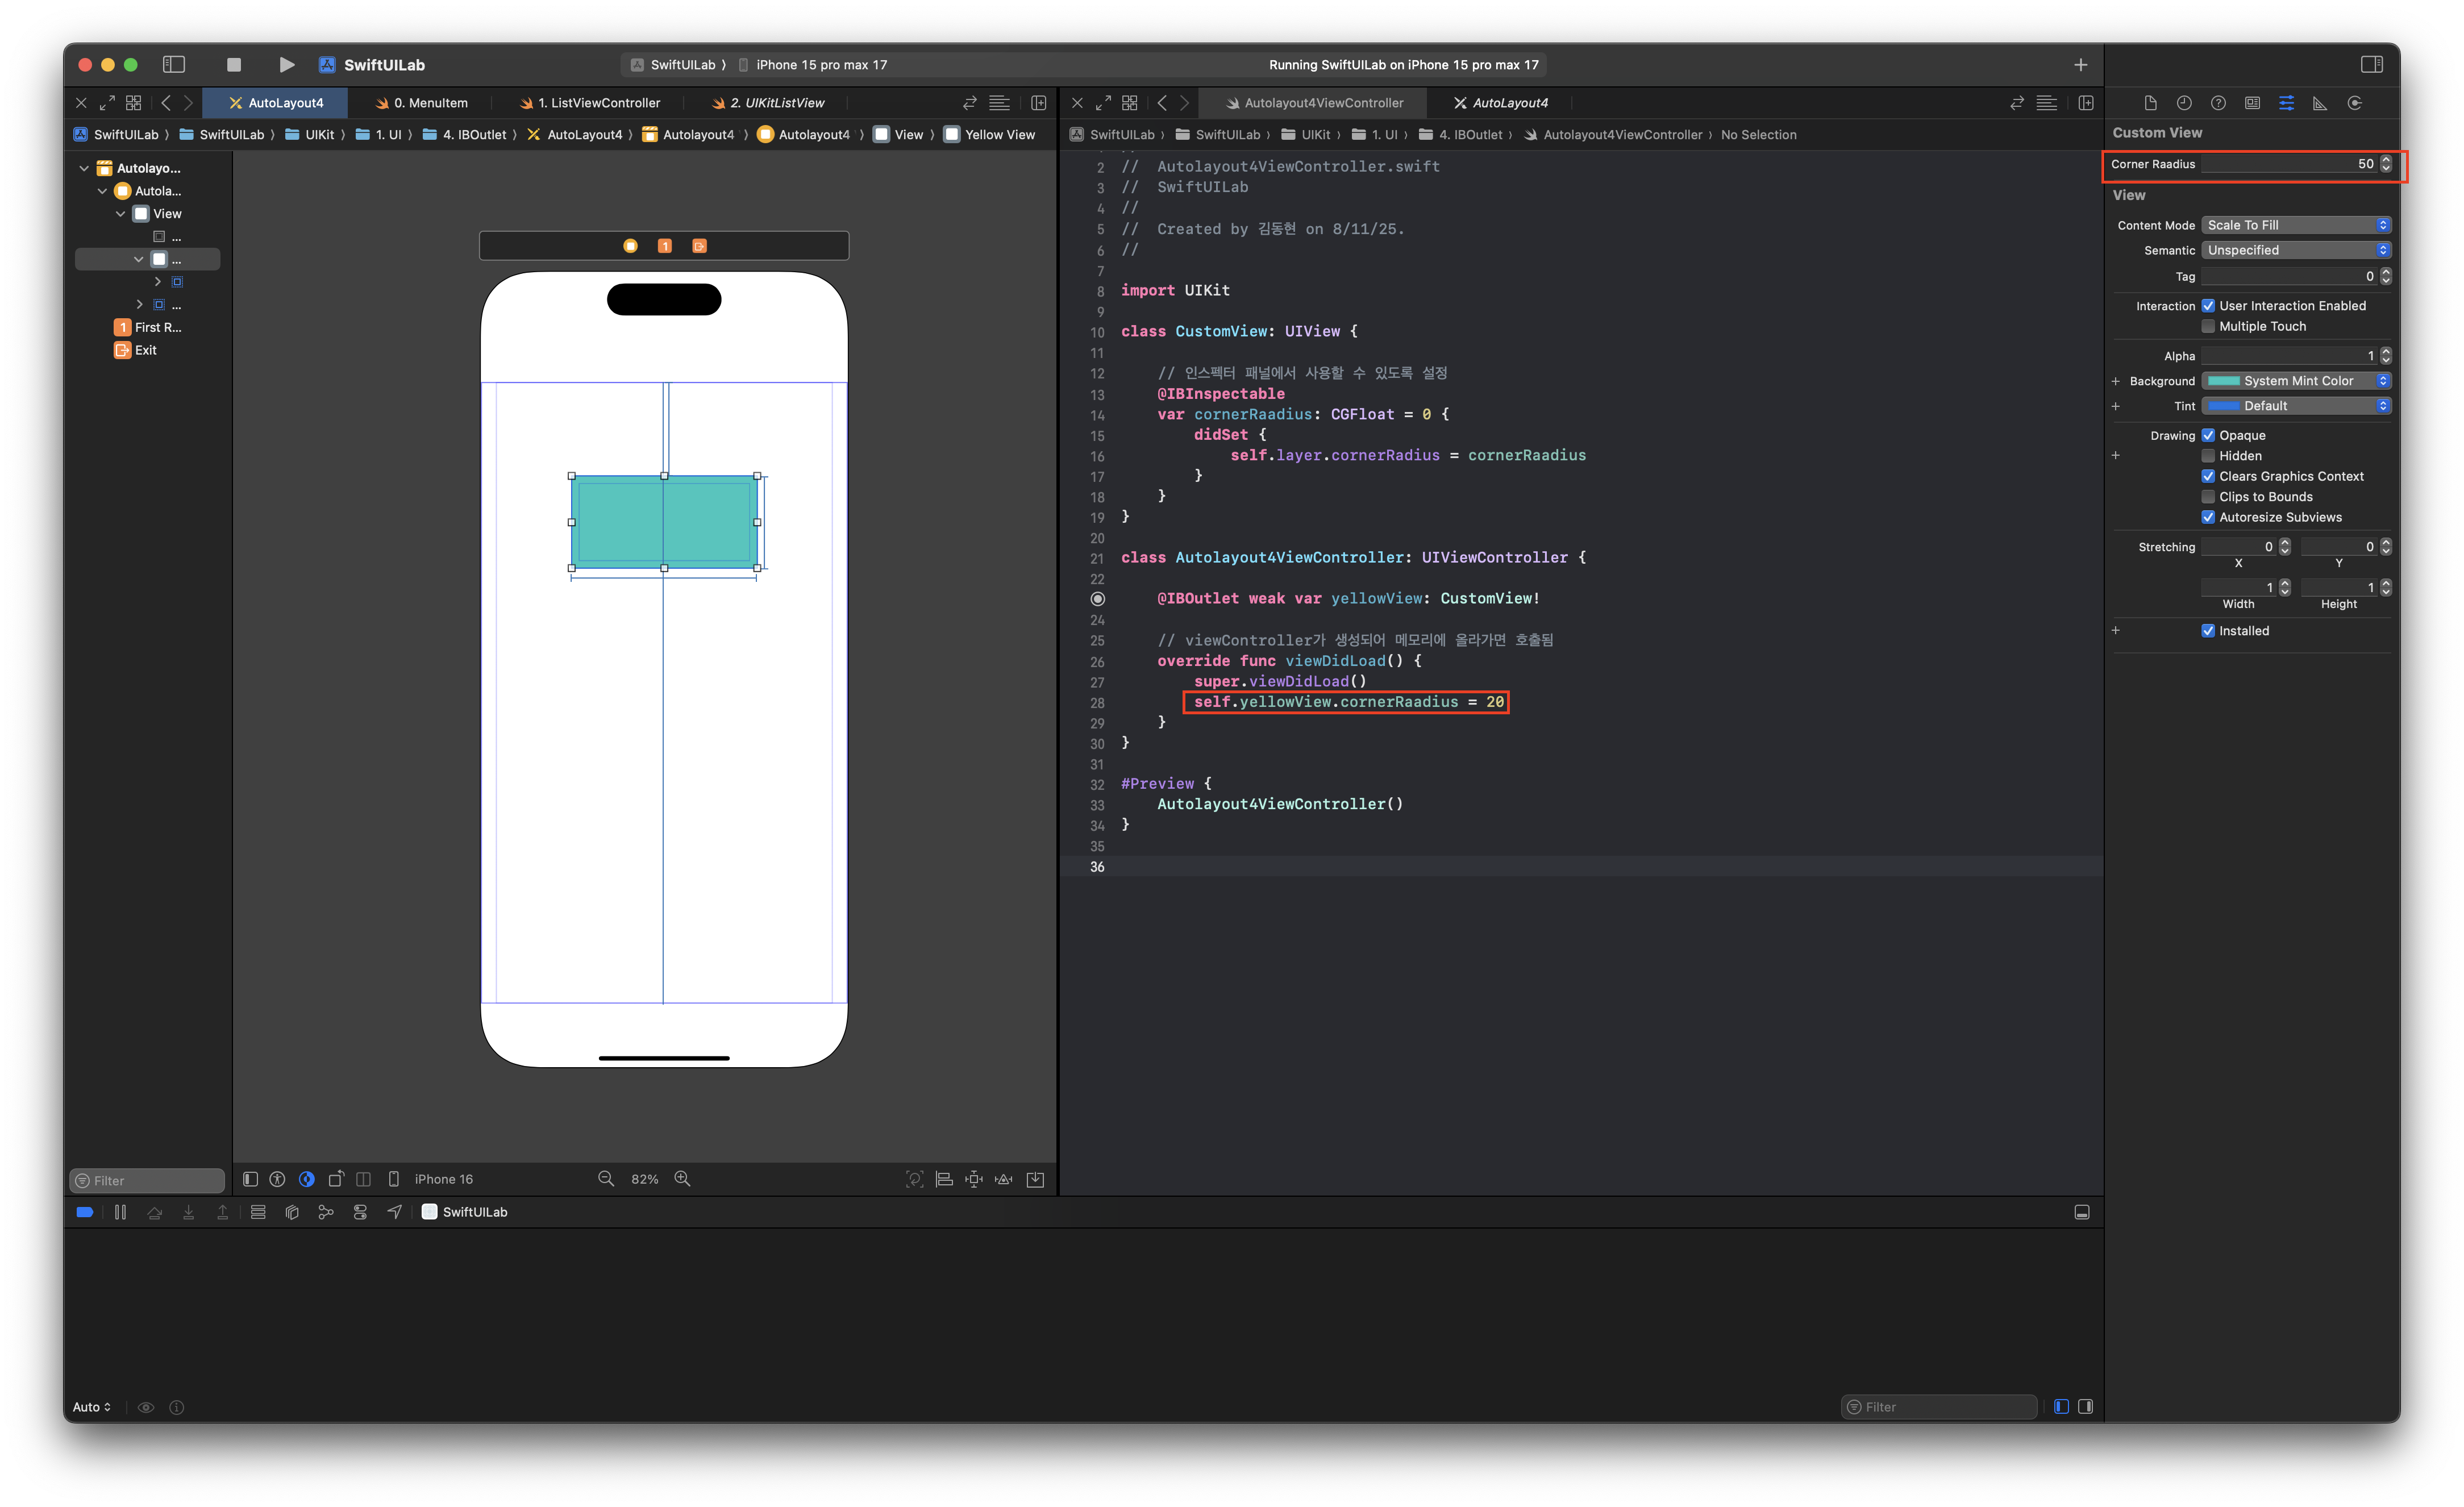This screenshot has width=2464, height=1507.
Task: Click the Corner Raadius stepper
Action: point(2386,164)
